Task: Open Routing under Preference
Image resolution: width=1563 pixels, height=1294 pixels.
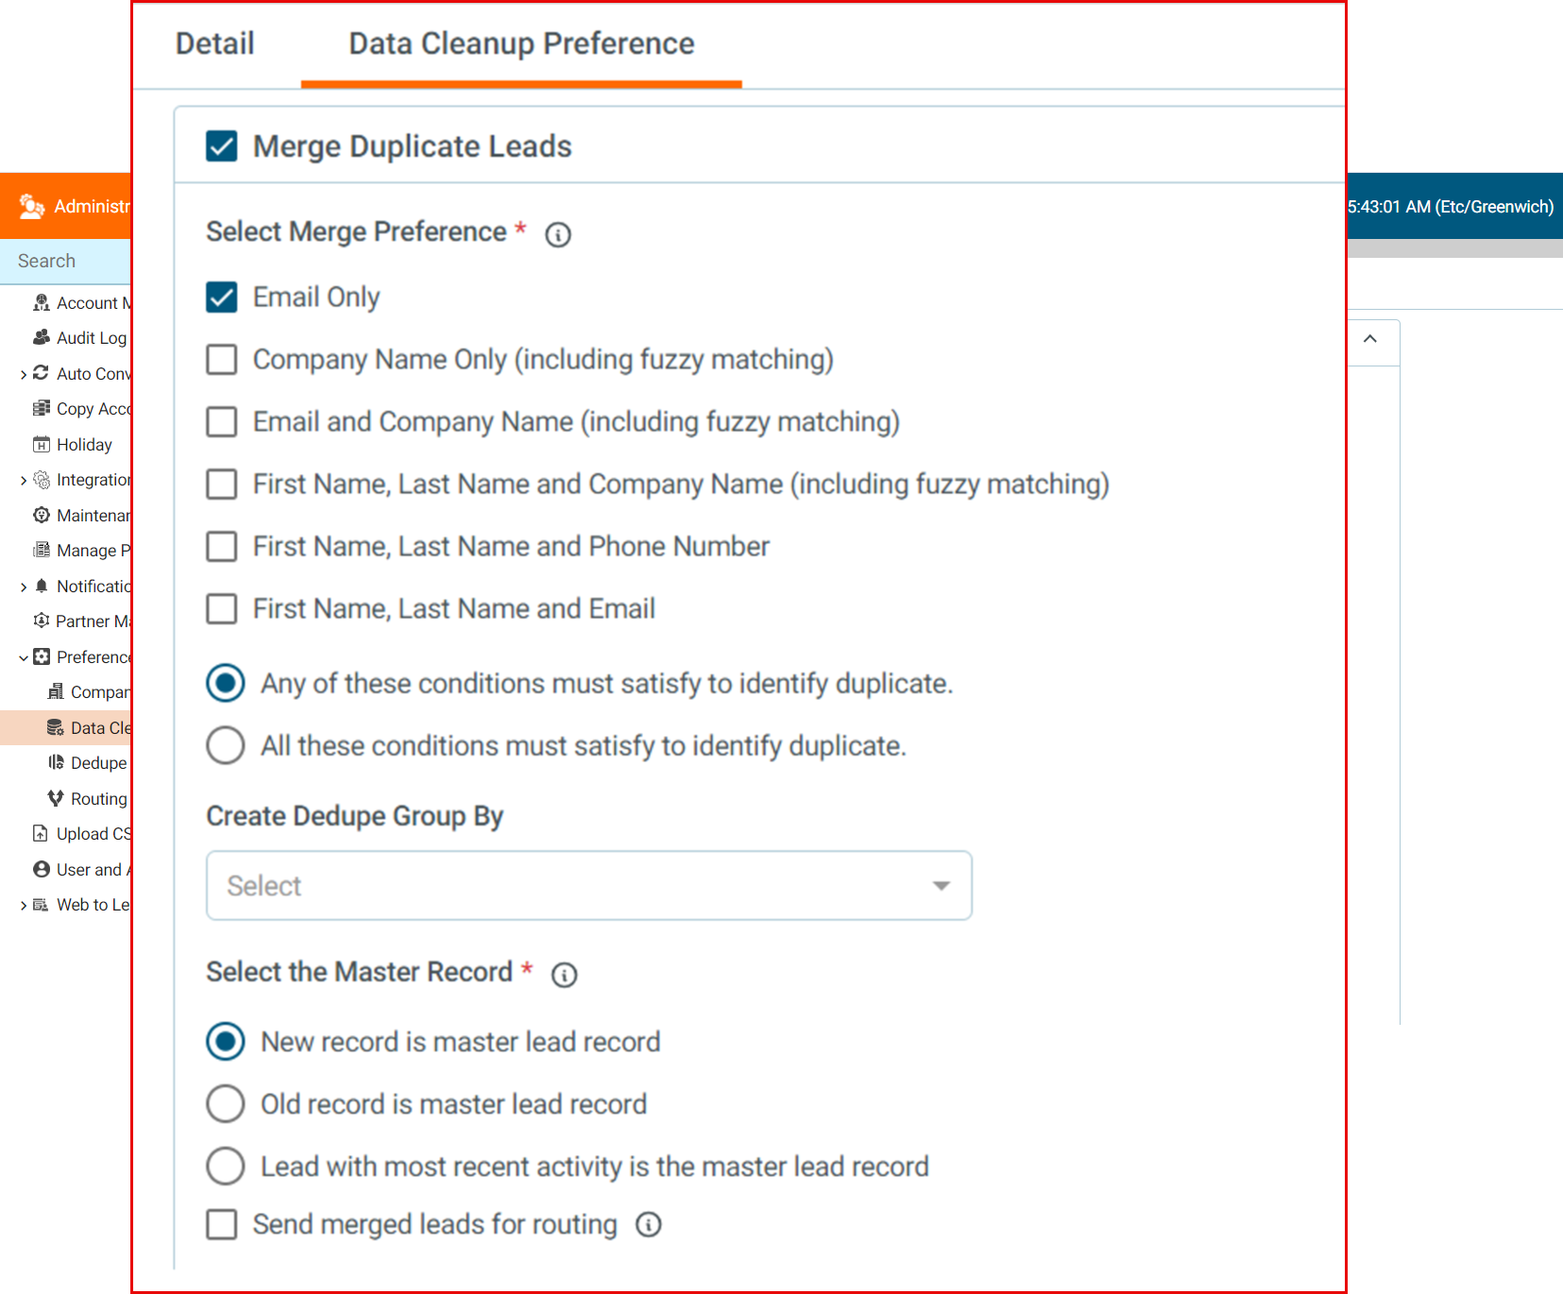Action: coord(99,799)
